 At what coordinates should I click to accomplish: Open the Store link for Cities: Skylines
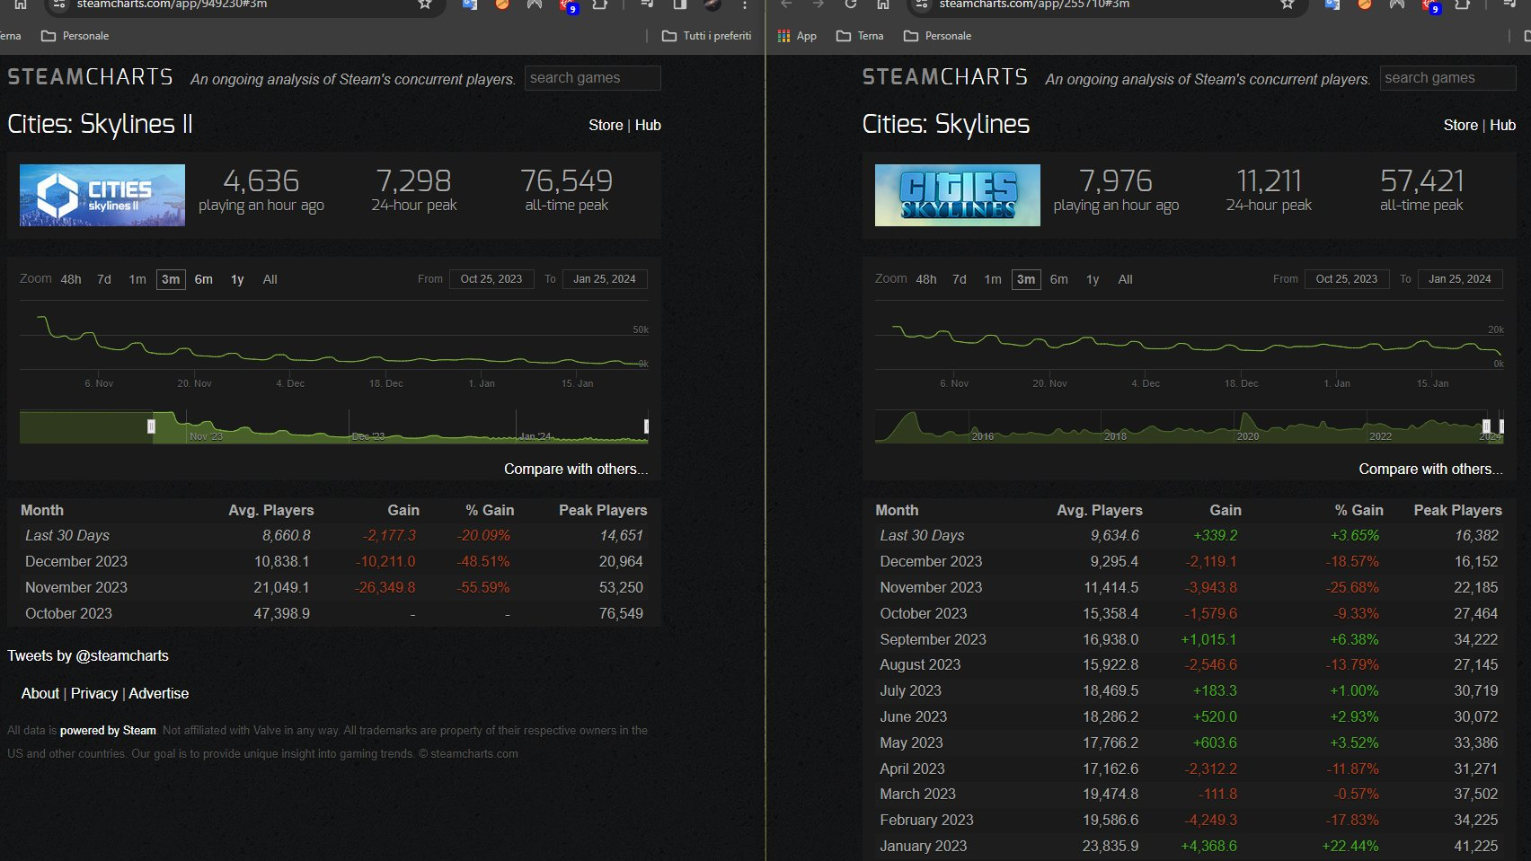1461,126
